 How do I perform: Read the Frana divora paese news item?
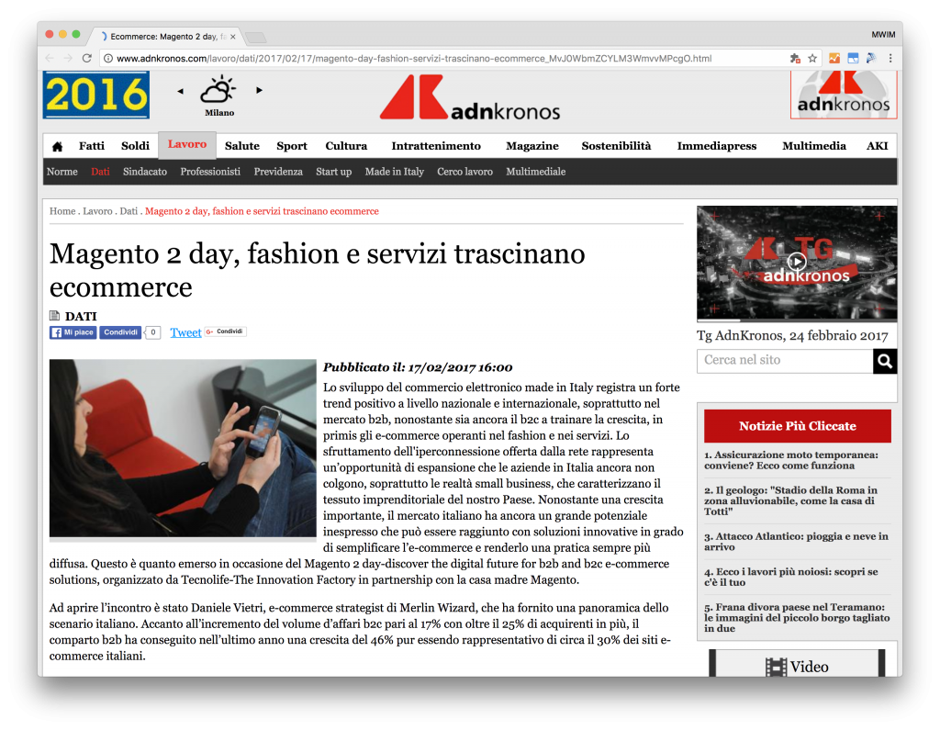pos(797,618)
